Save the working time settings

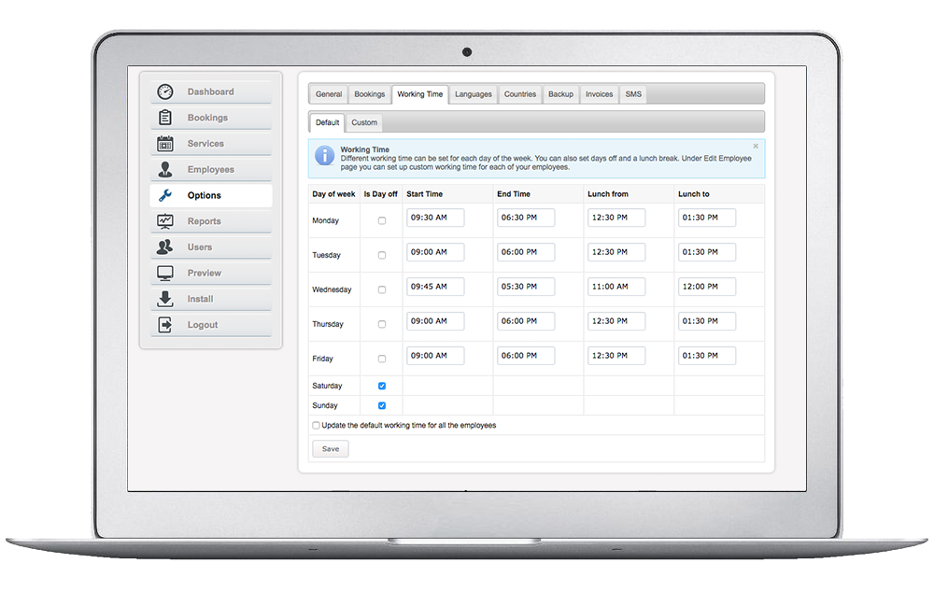331,449
